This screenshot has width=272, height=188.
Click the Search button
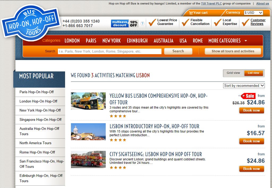[178, 51]
